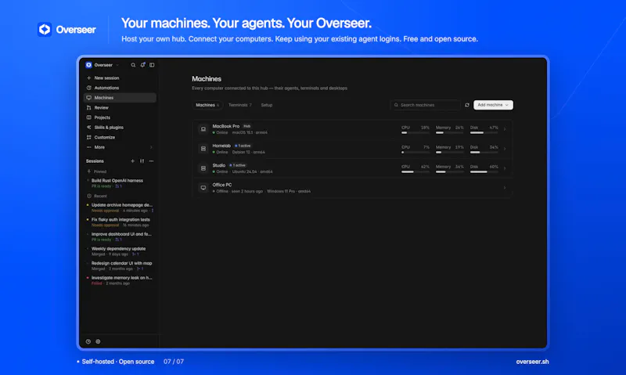Click the Skills & plugins icon
This screenshot has width=626, height=375.
tap(88, 128)
